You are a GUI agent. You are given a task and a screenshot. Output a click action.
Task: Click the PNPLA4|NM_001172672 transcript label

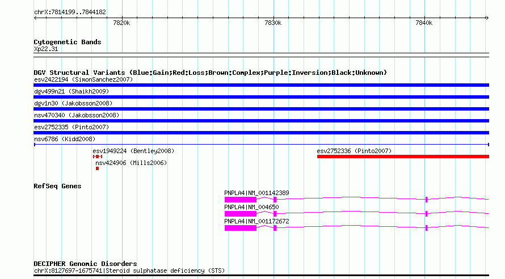[256, 221]
